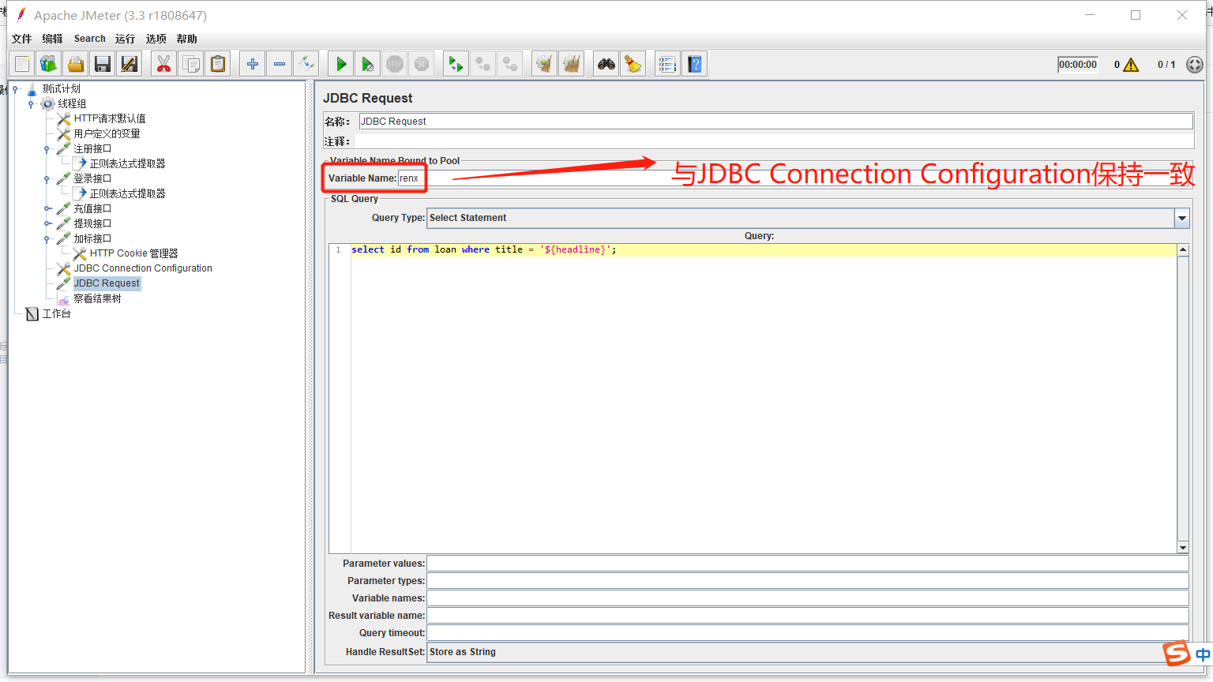Select JDBC Request in the tree
Image resolution: width=1213 pixels, height=682 pixels.
click(x=107, y=283)
